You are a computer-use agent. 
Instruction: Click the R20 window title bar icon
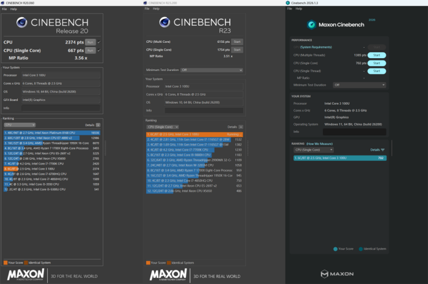tap(2, 3)
